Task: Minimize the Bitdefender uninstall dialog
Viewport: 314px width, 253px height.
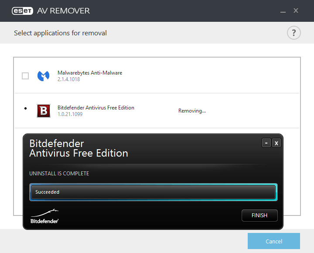Action: pyautogui.click(x=266, y=143)
